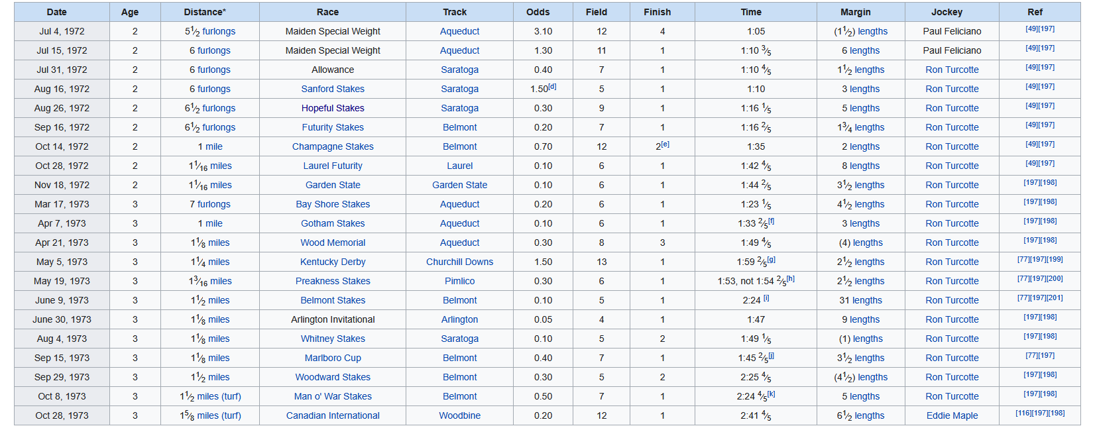Select the Margin column header
The height and width of the screenshot is (430, 1093).
[x=861, y=12]
